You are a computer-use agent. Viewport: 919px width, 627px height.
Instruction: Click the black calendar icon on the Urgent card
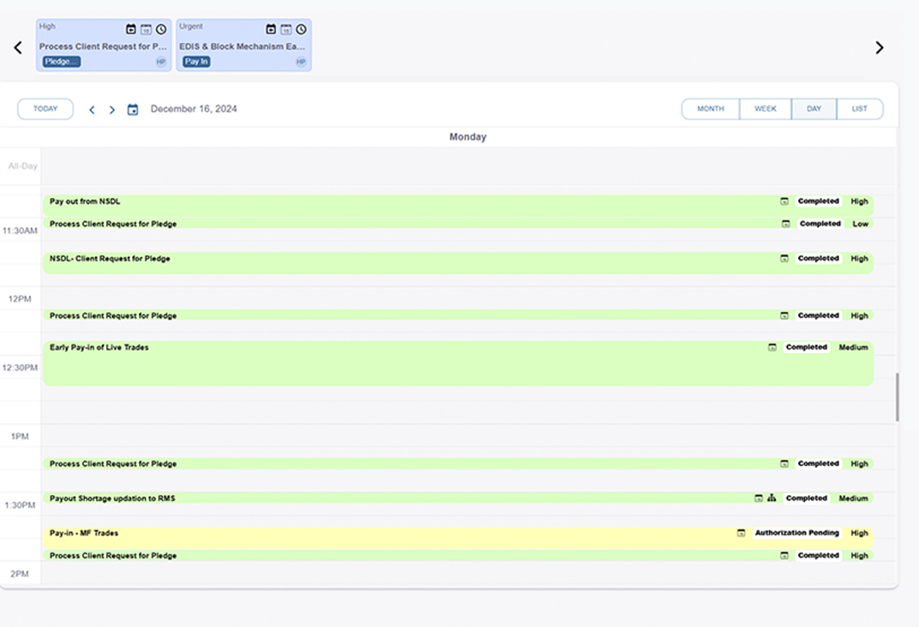coord(271,29)
